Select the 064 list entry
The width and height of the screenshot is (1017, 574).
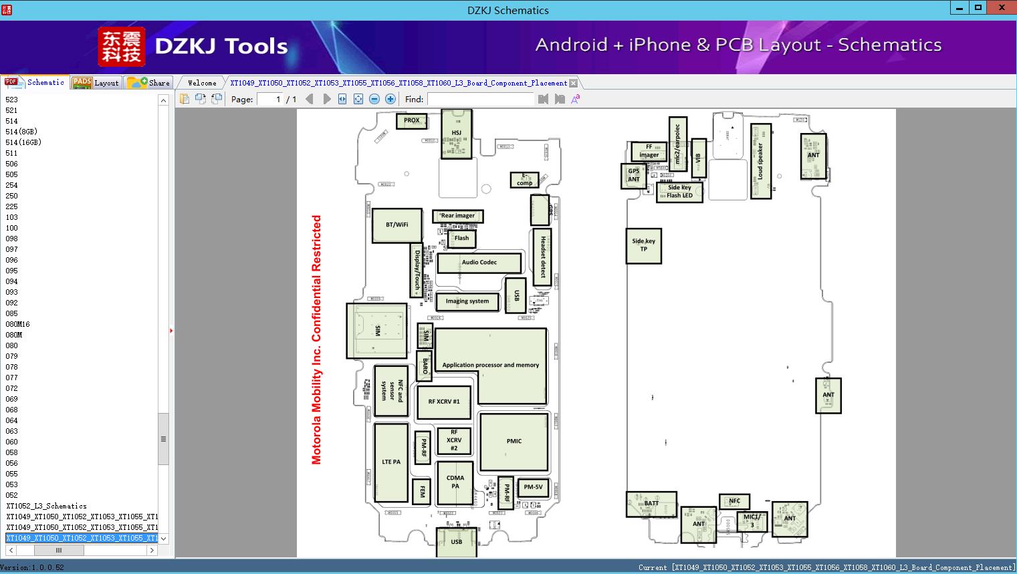(11, 420)
